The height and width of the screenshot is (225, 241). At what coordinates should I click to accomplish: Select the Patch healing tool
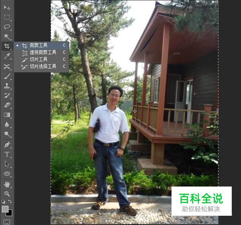pyautogui.click(x=7, y=67)
